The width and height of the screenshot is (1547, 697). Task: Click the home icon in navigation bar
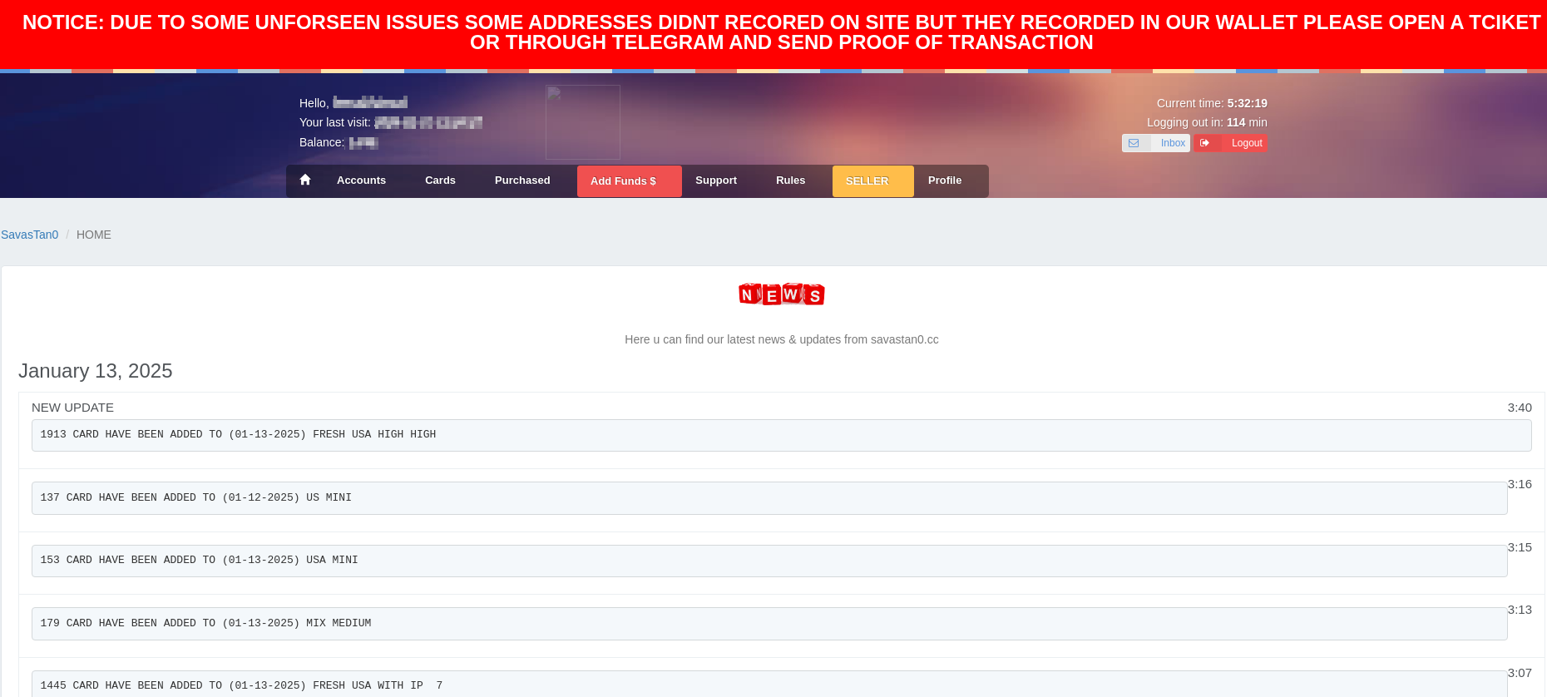305,180
